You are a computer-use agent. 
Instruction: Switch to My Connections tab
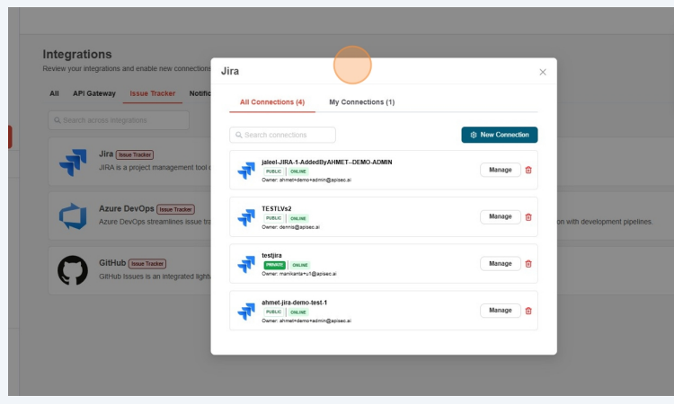pyautogui.click(x=361, y=102)
